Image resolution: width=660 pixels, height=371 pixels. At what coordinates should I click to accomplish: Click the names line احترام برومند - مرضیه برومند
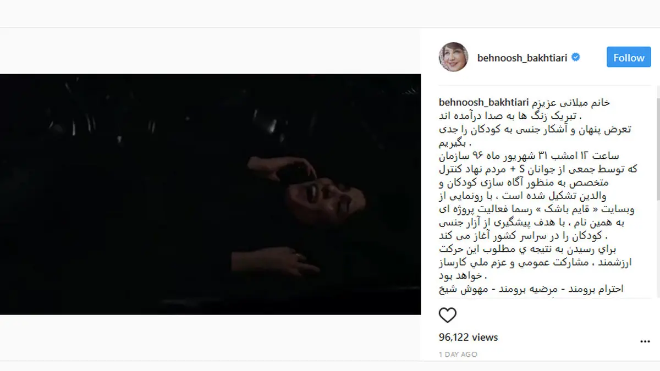(x=531, y=289)
